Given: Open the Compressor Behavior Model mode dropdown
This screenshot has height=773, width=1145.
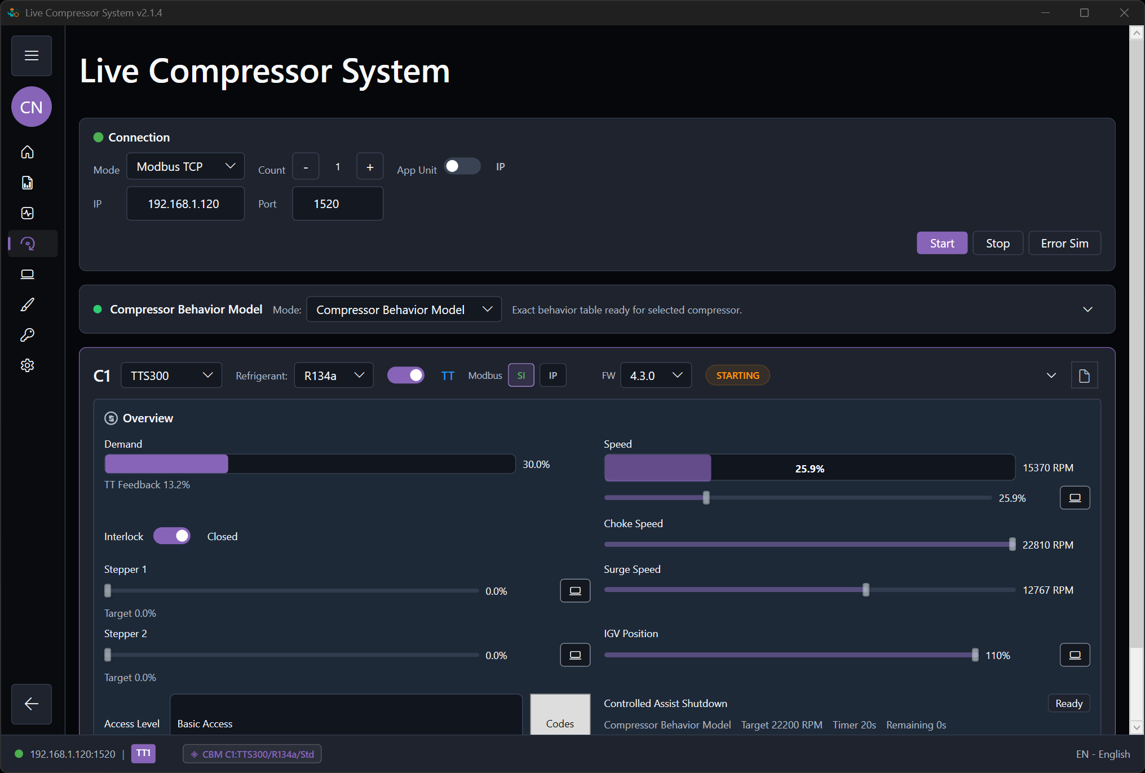Looking at the screenshot, I should pos(404,310).
